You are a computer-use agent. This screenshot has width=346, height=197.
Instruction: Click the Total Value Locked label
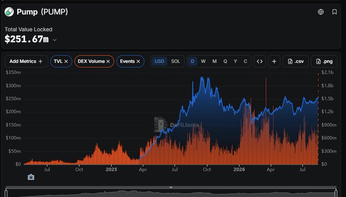coord(28,29)
